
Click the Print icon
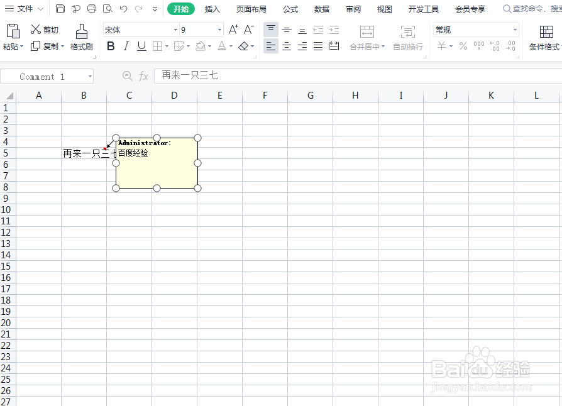[x=92, y=9]
